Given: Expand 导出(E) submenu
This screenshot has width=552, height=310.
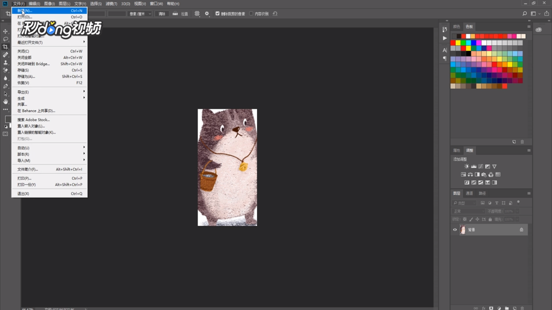Looking at the screenshot, I should [49, 92].
